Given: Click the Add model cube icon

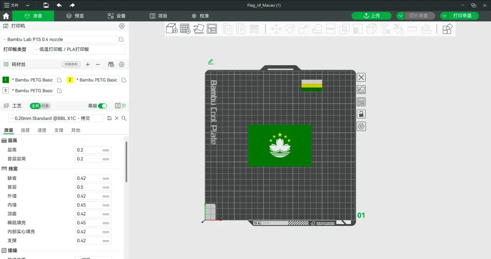Looking at the screenshot, I should pyautogui.click(x=171, y=29).
